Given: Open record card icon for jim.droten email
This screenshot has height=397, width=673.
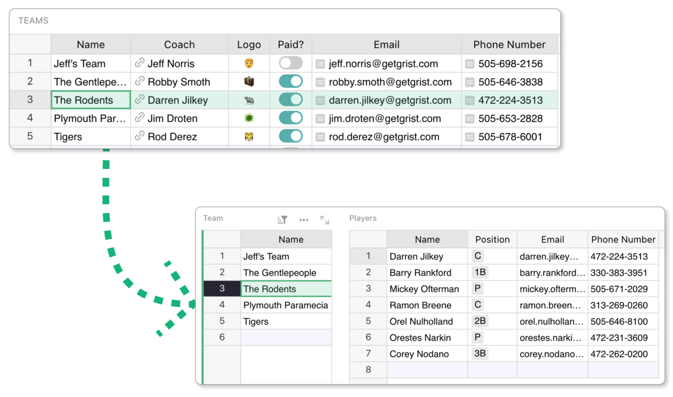Looking at the screenshot, I should pos(320,119).
